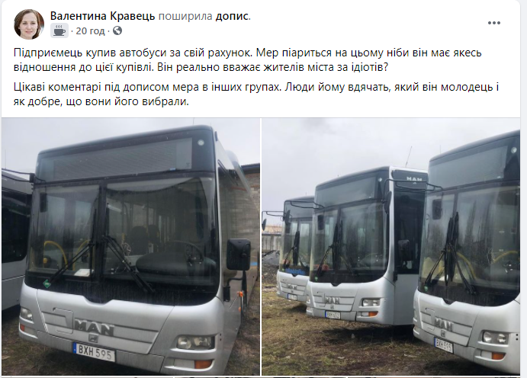Click the globe public audience icon

pos(117,31)
